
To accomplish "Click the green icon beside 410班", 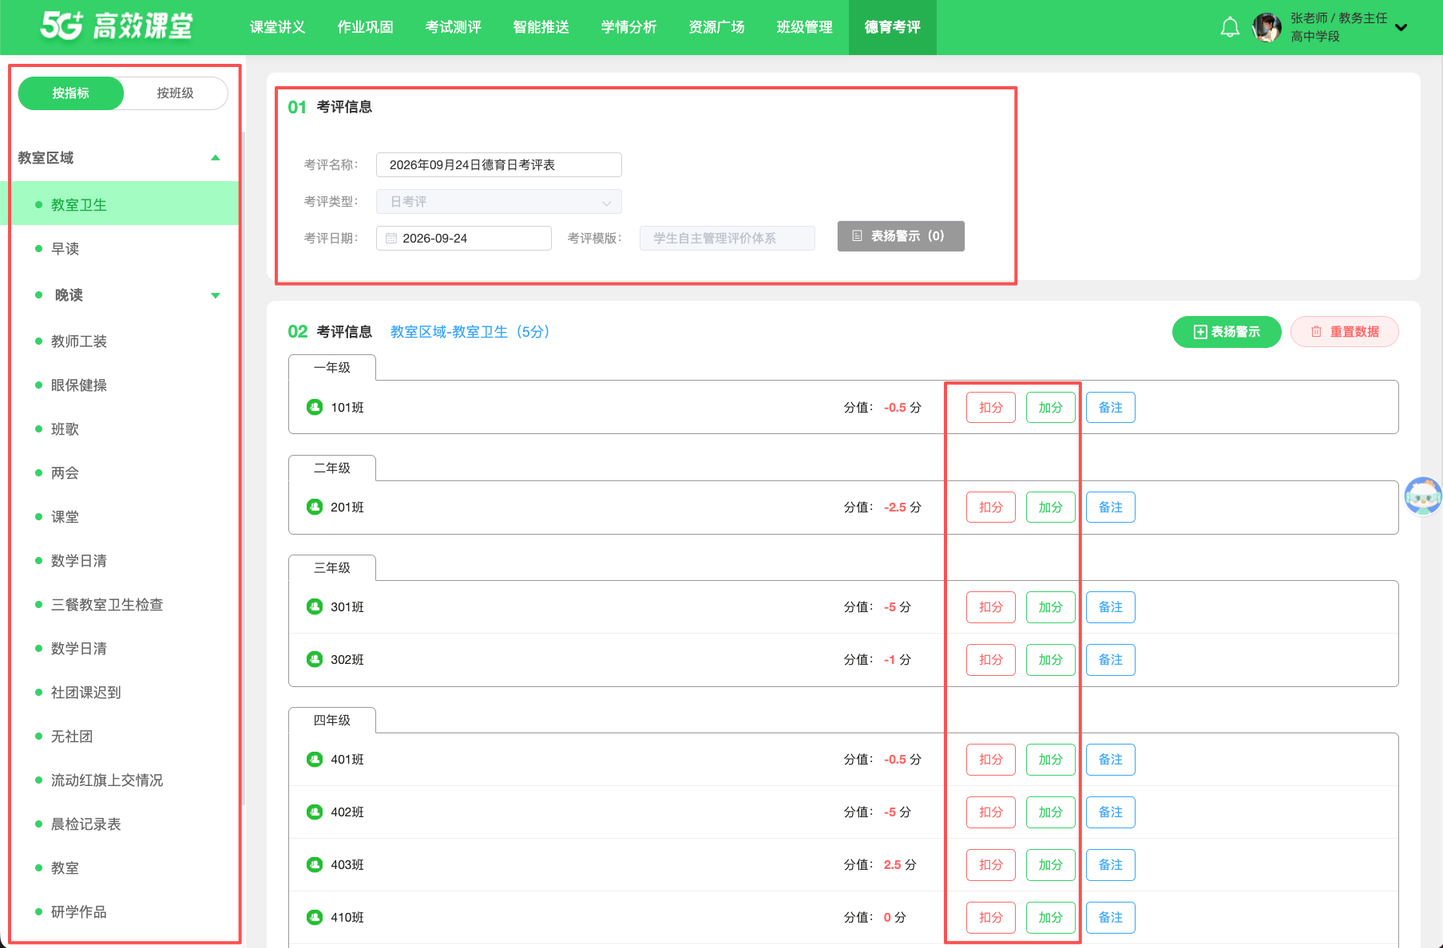I will pyautogui.click(x=315, y=917).
